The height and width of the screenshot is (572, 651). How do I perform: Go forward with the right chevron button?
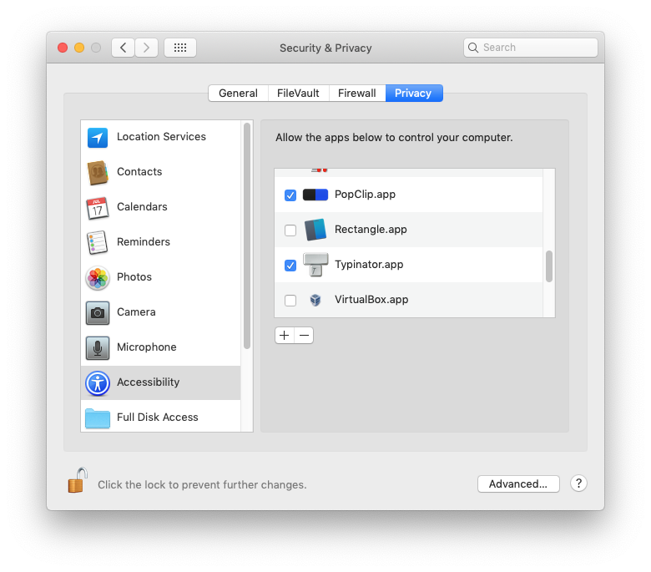[146, 48]
